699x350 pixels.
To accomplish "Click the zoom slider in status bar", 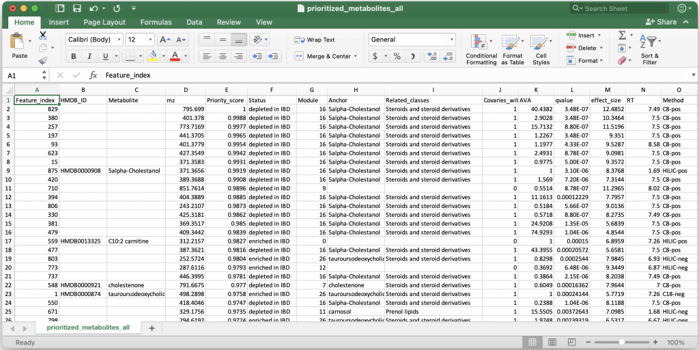I will [x=622, y=342].
